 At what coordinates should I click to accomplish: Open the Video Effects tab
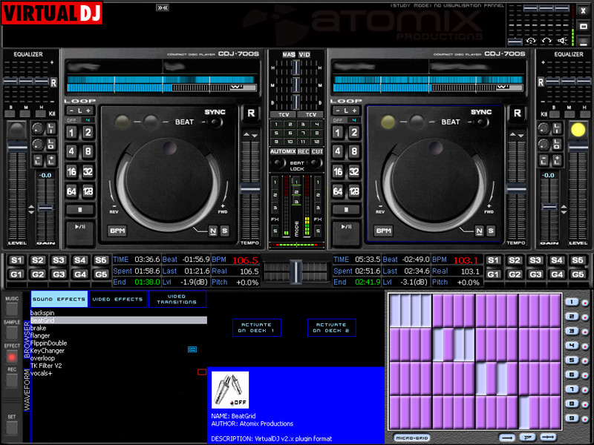[118, 299]
